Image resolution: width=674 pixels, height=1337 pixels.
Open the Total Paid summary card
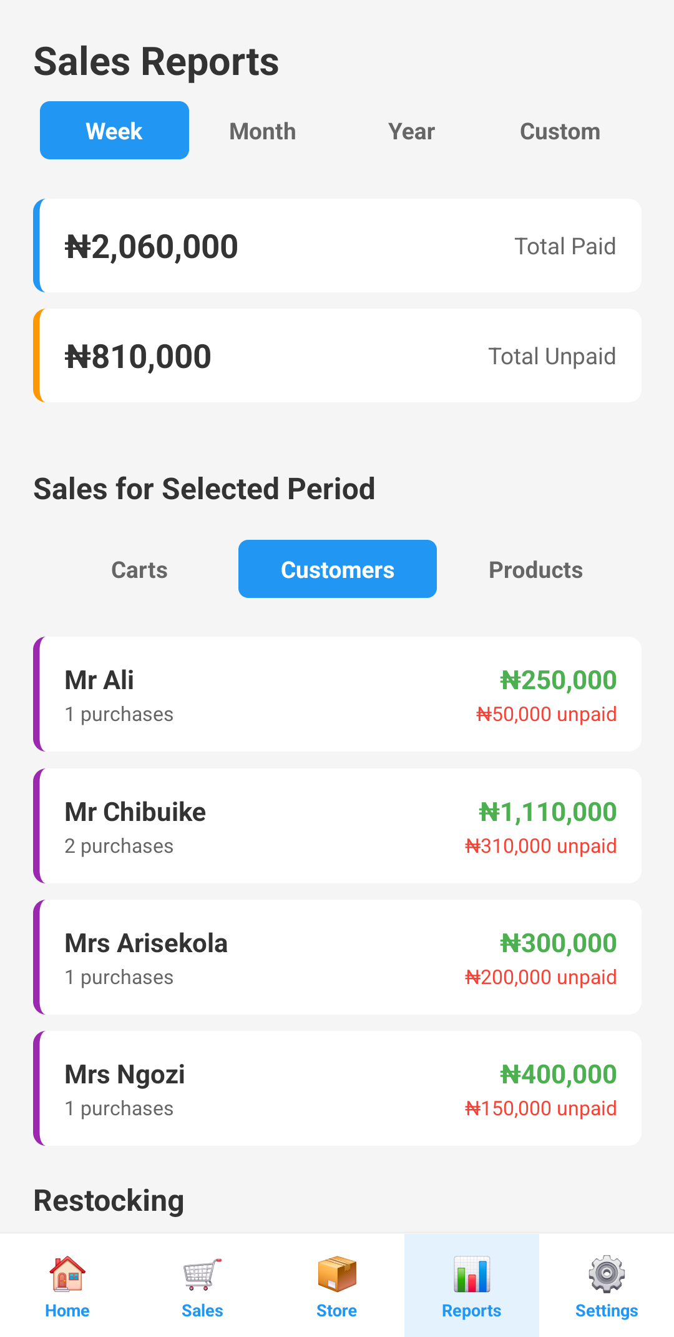tap(337, 246)
